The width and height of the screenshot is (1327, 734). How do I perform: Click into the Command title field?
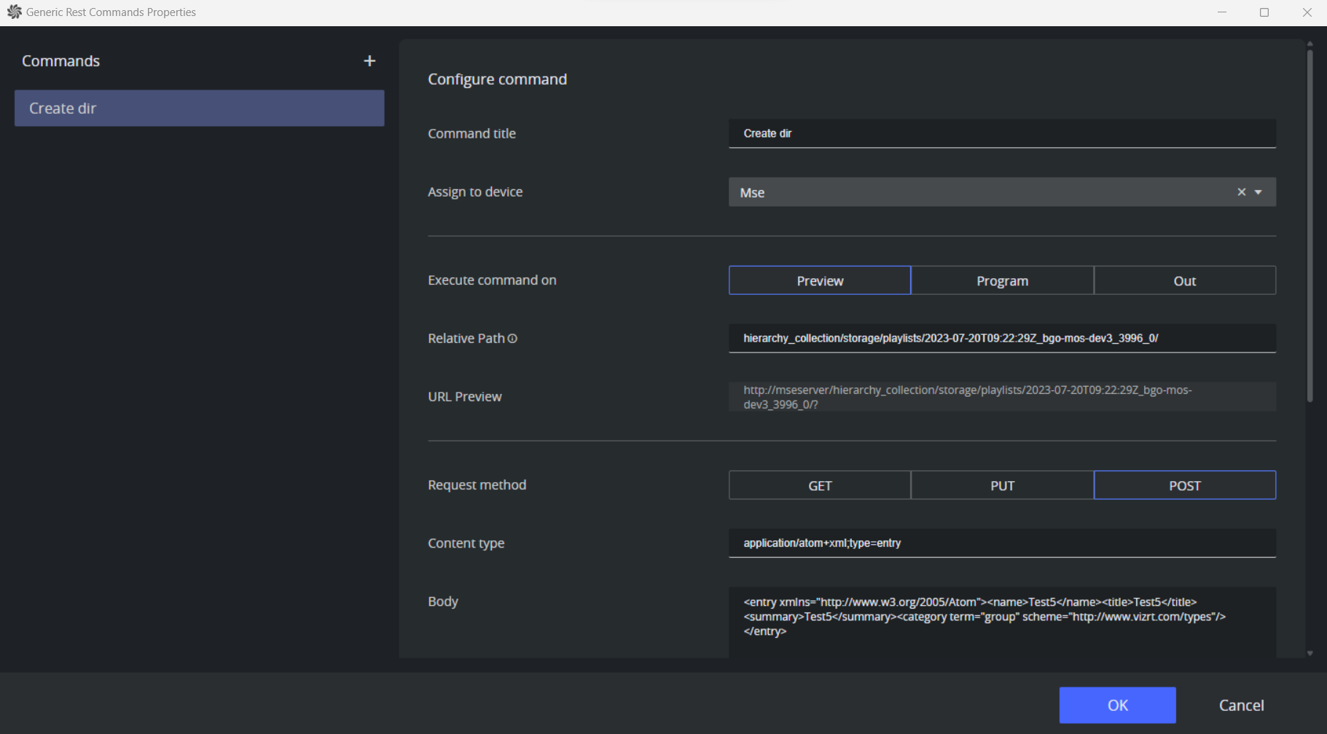click(1002, 134)
